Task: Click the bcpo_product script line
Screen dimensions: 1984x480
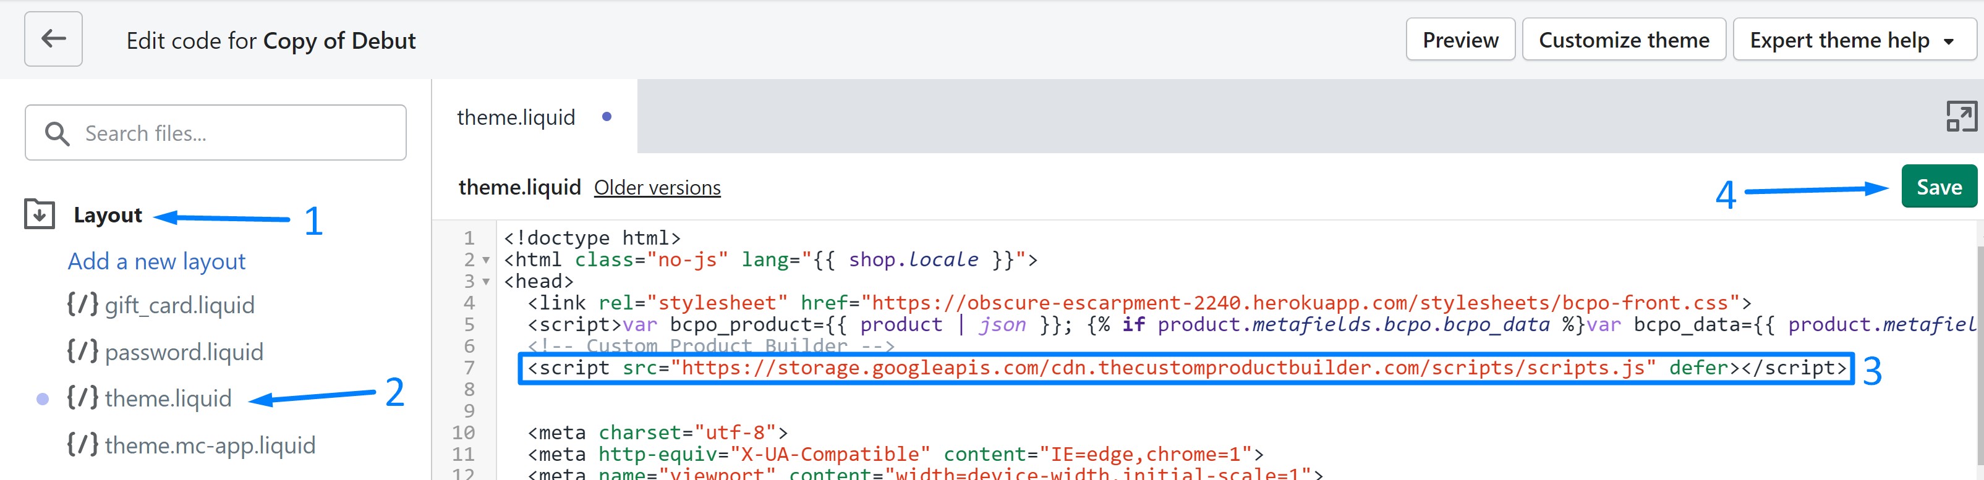Action: pos(1251,324)
